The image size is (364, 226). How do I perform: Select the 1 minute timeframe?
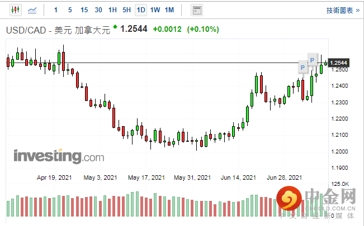click(56, 10)
